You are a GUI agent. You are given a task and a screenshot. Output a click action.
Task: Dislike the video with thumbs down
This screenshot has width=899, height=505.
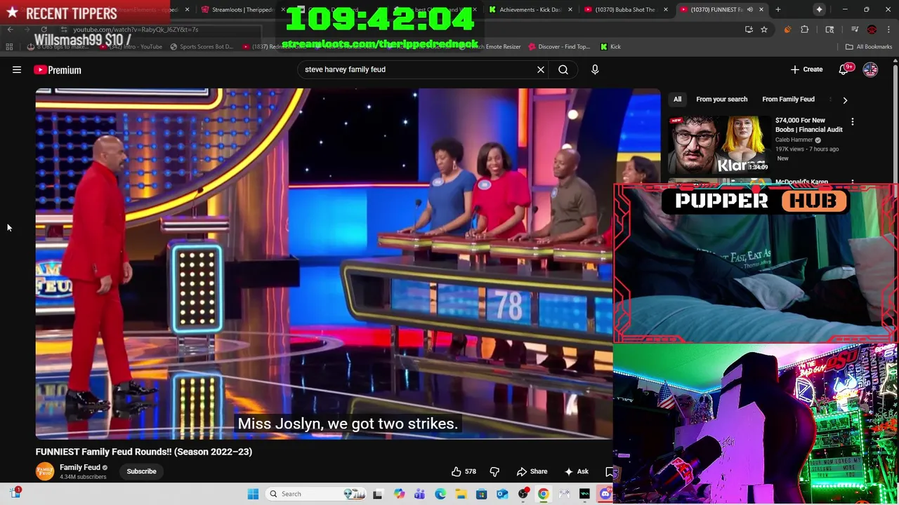[494, 471]
